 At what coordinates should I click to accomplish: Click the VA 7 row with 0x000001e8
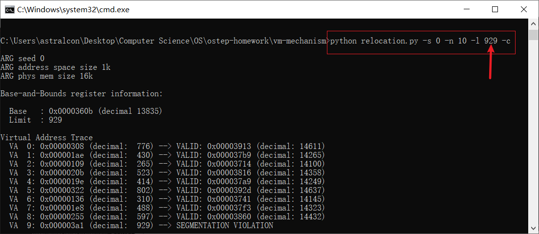point(167,208)
